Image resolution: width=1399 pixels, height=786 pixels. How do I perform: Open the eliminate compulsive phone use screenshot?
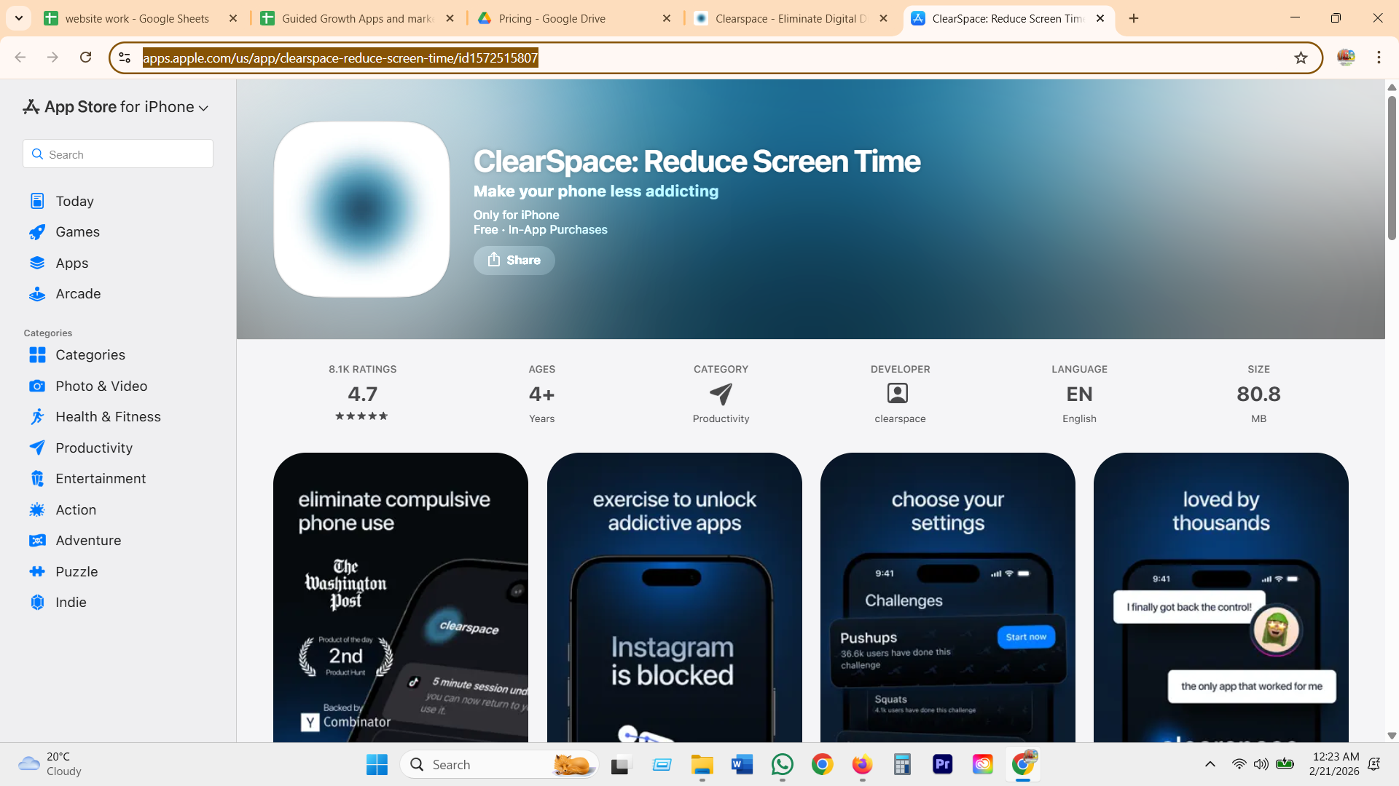[x=401, y=598]
